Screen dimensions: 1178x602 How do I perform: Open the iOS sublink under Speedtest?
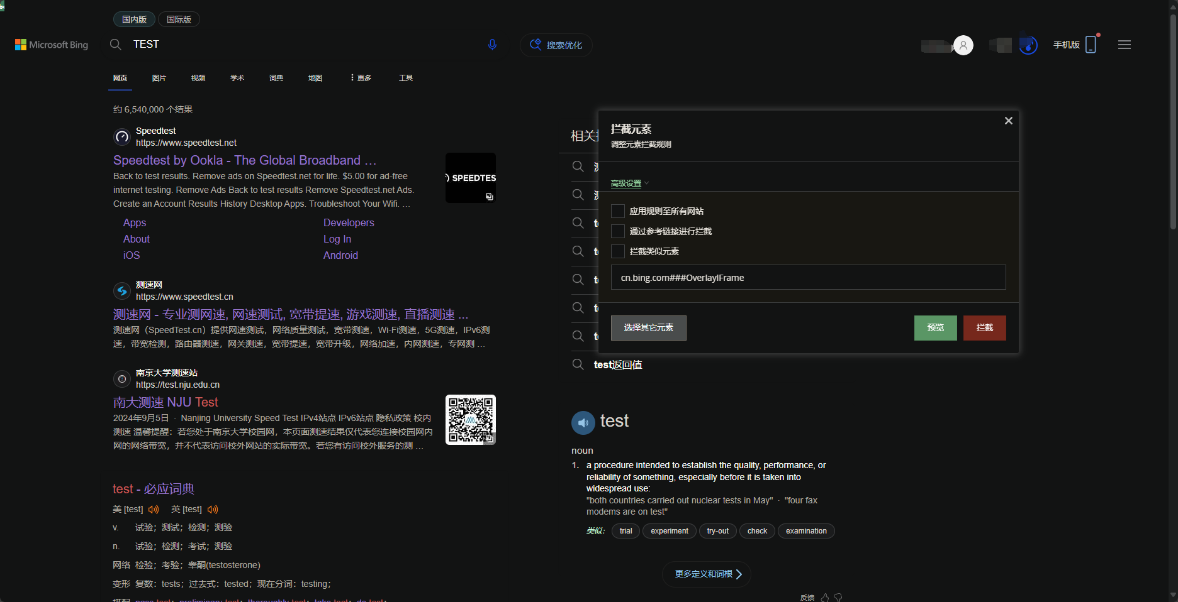click(x=132, y=255)
